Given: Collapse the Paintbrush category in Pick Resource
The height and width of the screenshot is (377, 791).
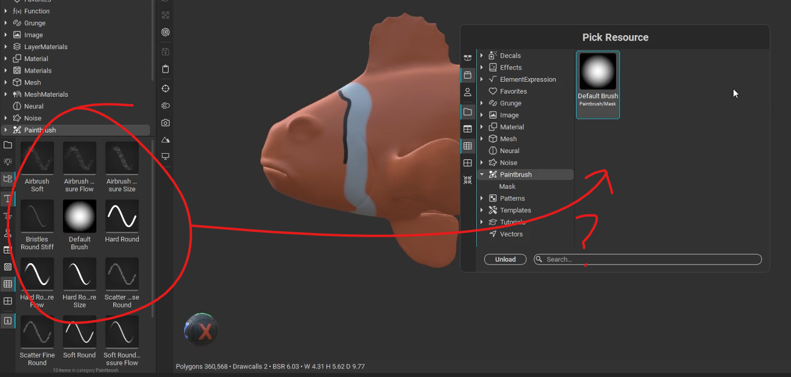Looking at the screenshot, I should click(x=482, y=174).
